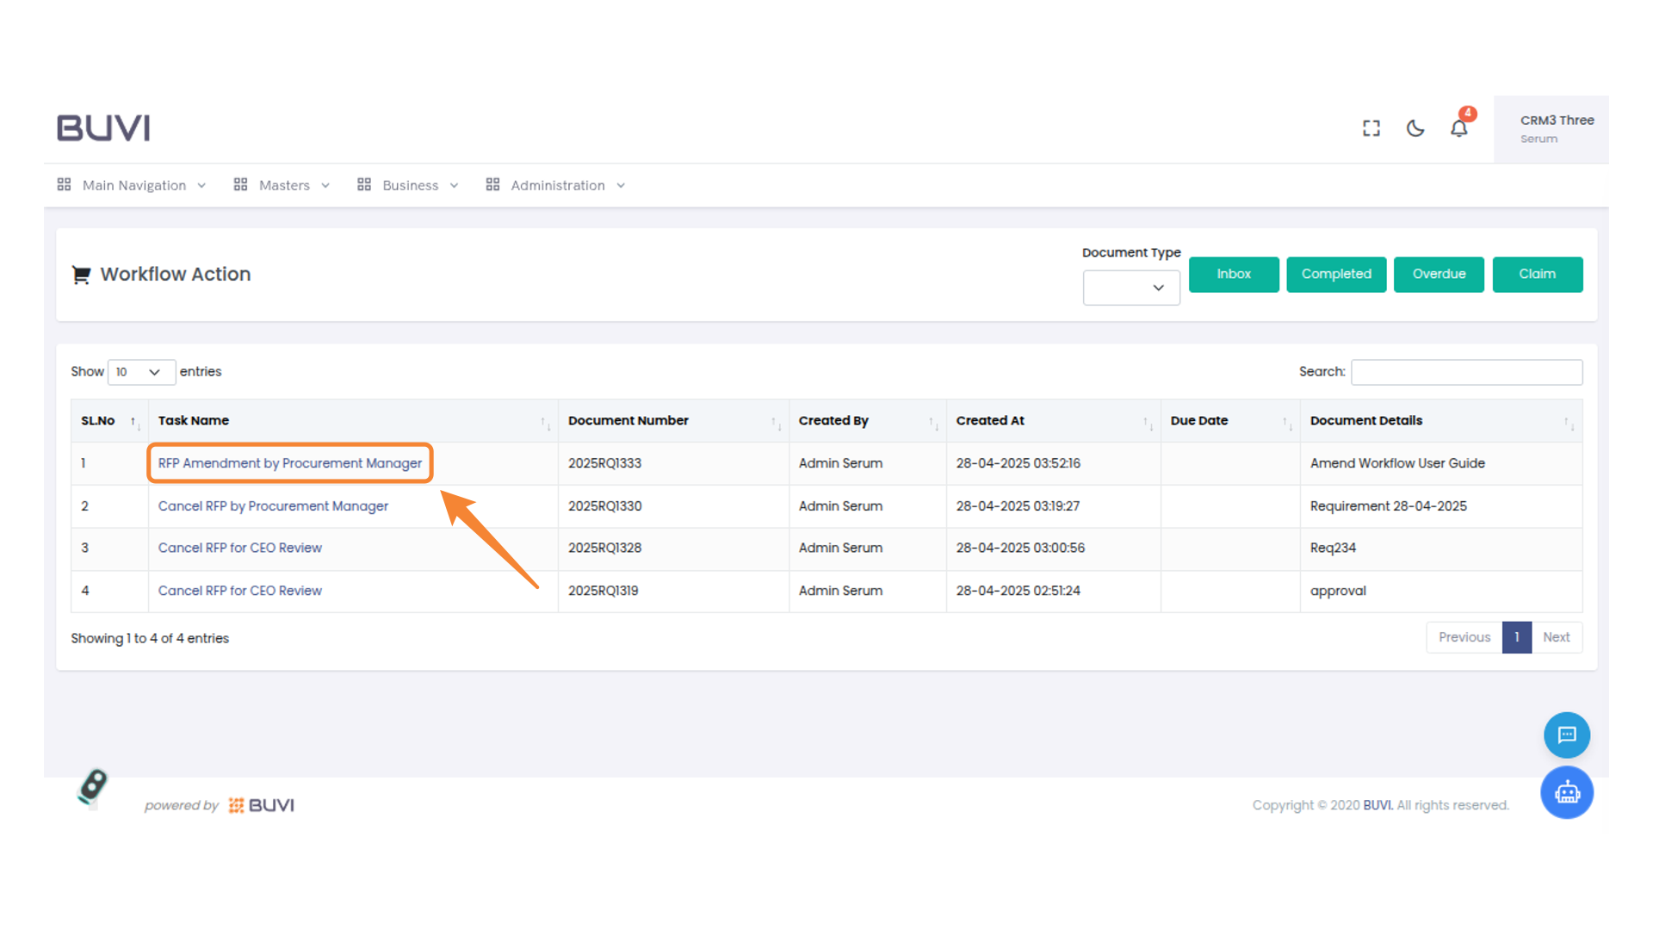Expand the Business dropdown menu
The width and height of the screenshot is (1653, 930).
(x=409, y=185)
